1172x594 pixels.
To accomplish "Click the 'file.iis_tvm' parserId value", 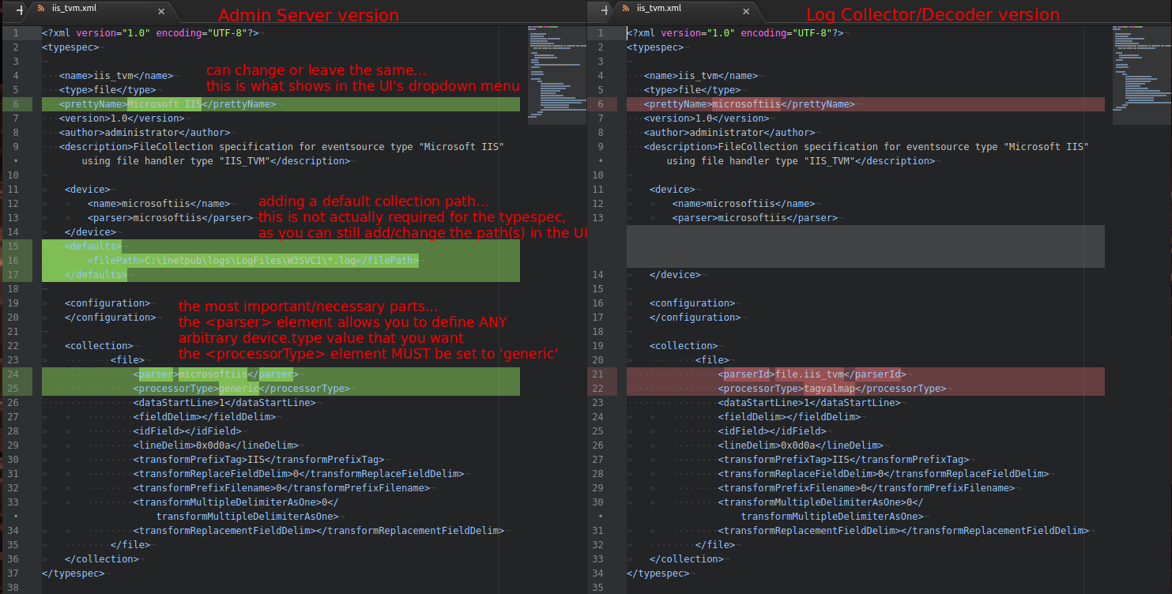I will [809, 374].
